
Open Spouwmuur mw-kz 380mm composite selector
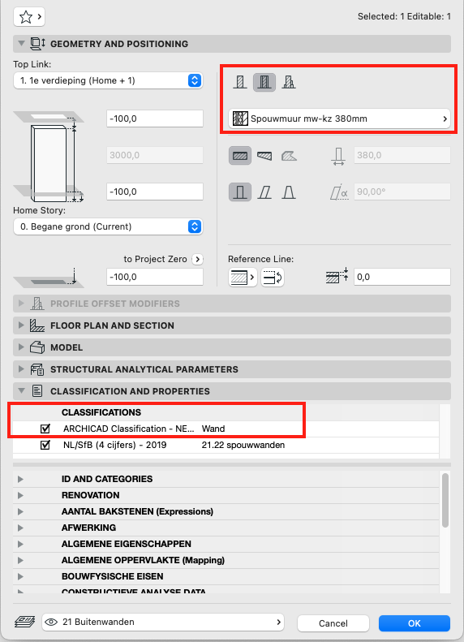pyautogui.click(x=340, y=118)
